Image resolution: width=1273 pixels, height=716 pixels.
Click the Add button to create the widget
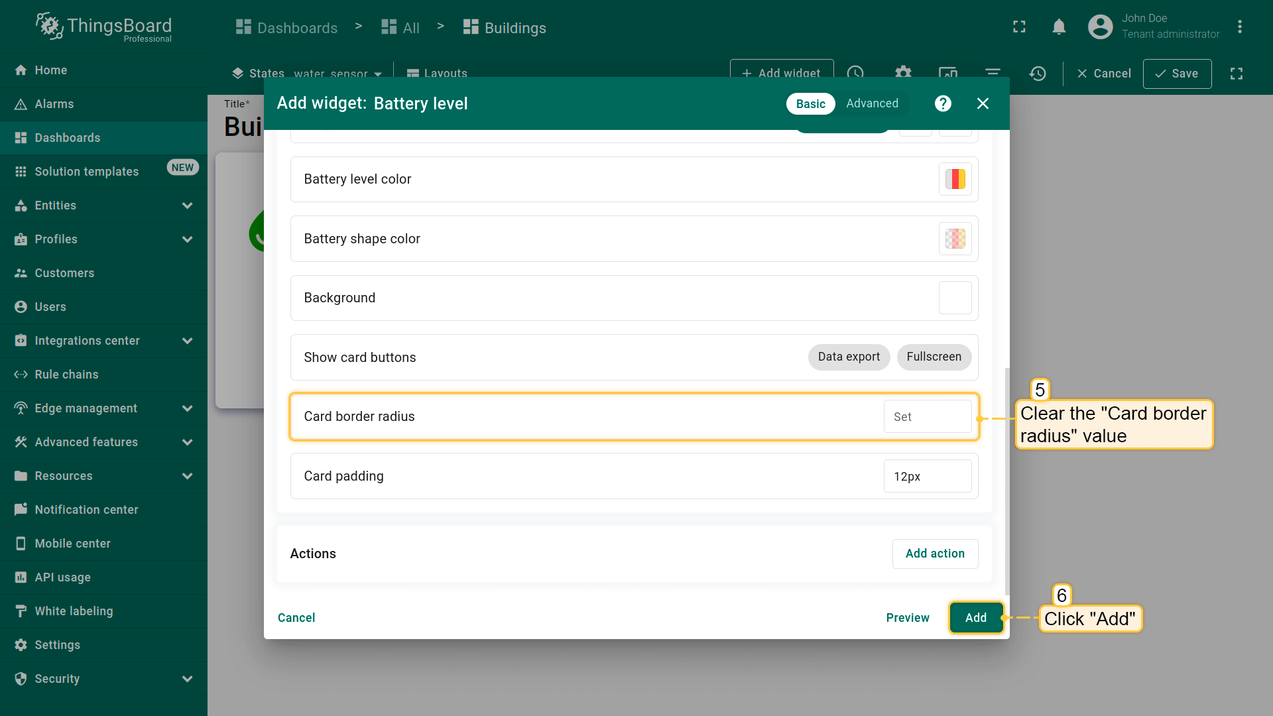(x=975, y=617)
